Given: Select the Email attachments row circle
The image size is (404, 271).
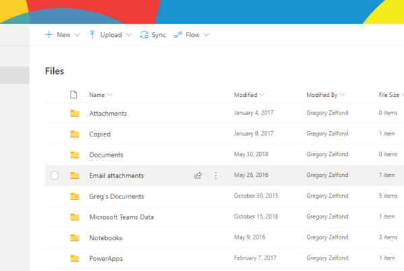Looking at the screenshot, I should pos(55,176).
